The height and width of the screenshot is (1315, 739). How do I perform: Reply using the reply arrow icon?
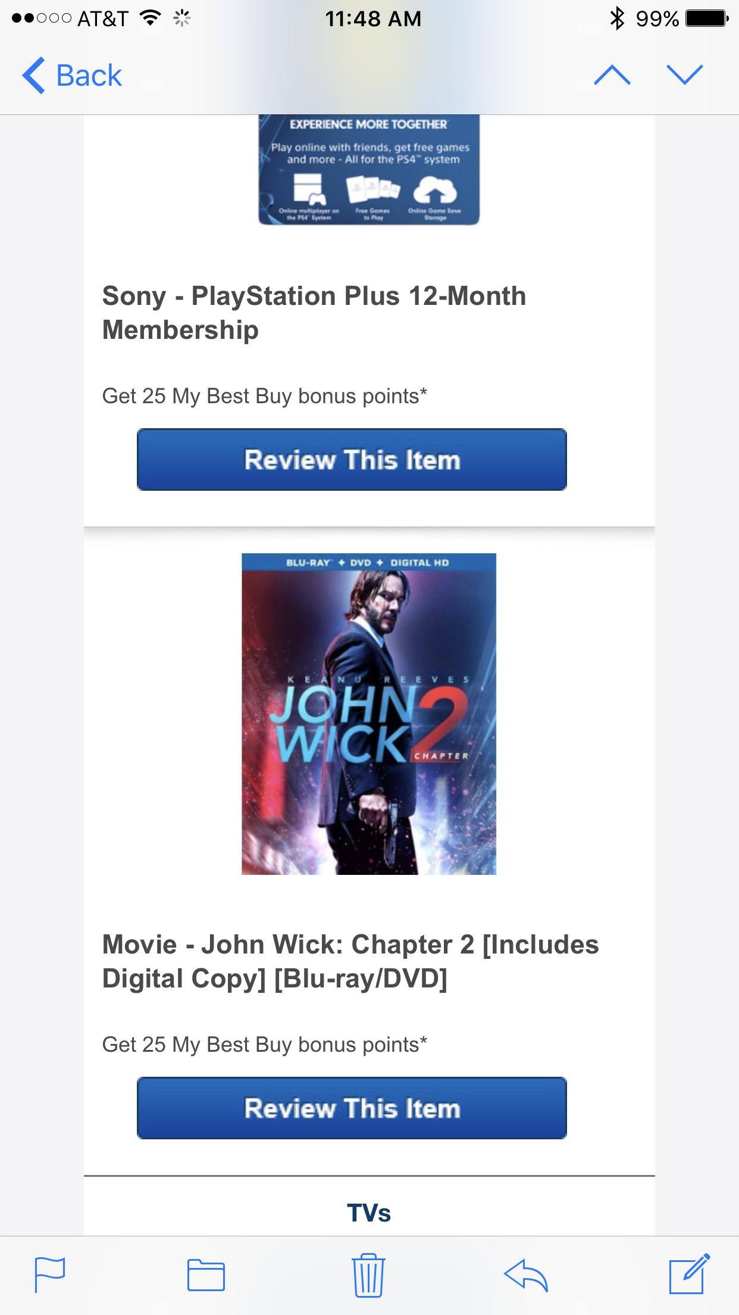pyautogui.click(x=525, y=1275)
